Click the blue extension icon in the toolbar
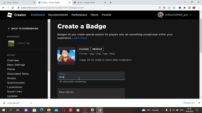This screenshot has height=113, width=202. [x=180, y=8]
